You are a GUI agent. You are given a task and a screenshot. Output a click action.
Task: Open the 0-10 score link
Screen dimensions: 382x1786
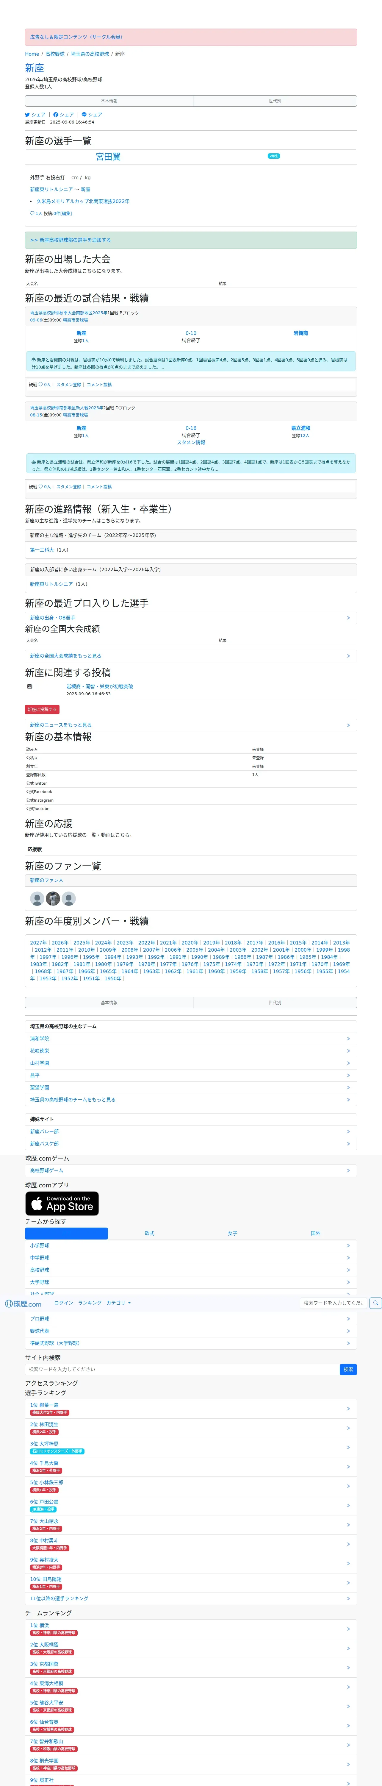click(191, 333)
